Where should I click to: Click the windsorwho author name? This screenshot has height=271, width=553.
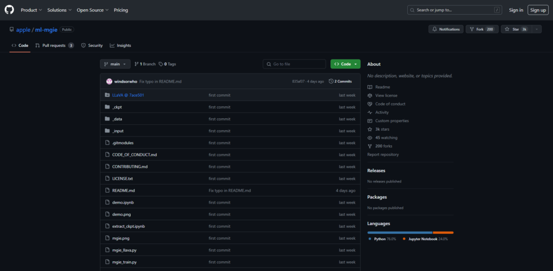pos(125,82)
